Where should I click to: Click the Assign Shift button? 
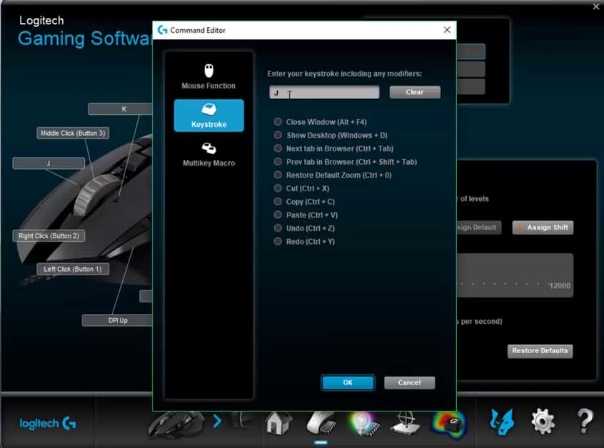tap(543, 228)
